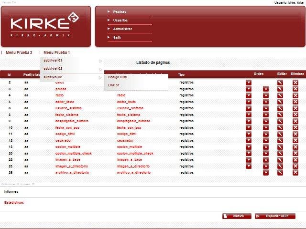Screen dimensions: 306x229
Task: Move up the 'desplegable_numero' row
Action: (x=266, y=121)
